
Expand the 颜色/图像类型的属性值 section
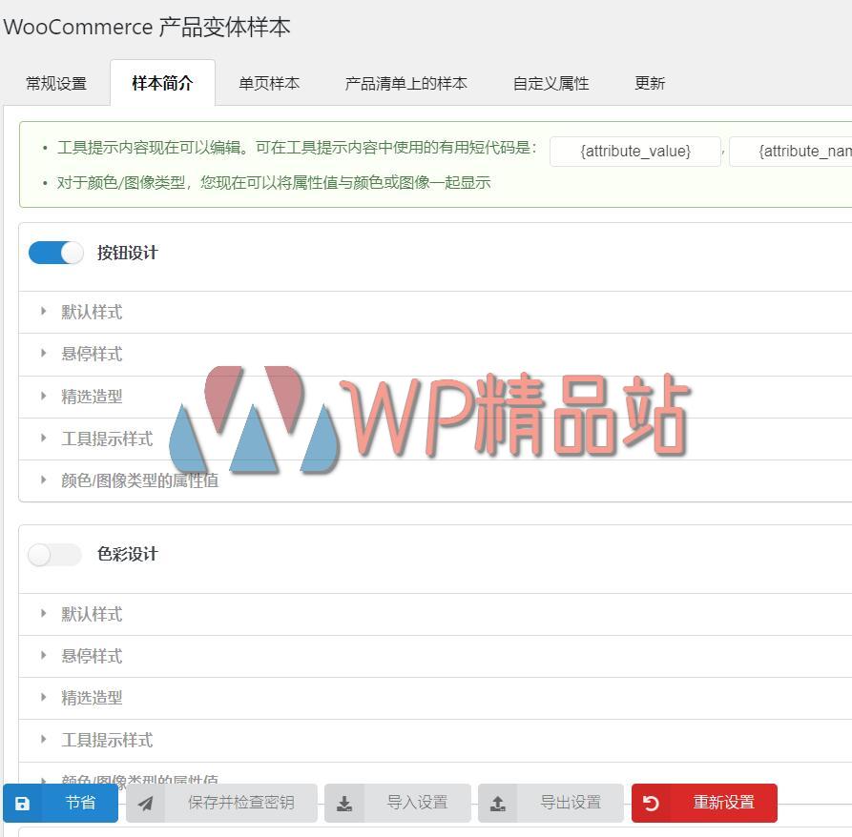tap(42, 480)
